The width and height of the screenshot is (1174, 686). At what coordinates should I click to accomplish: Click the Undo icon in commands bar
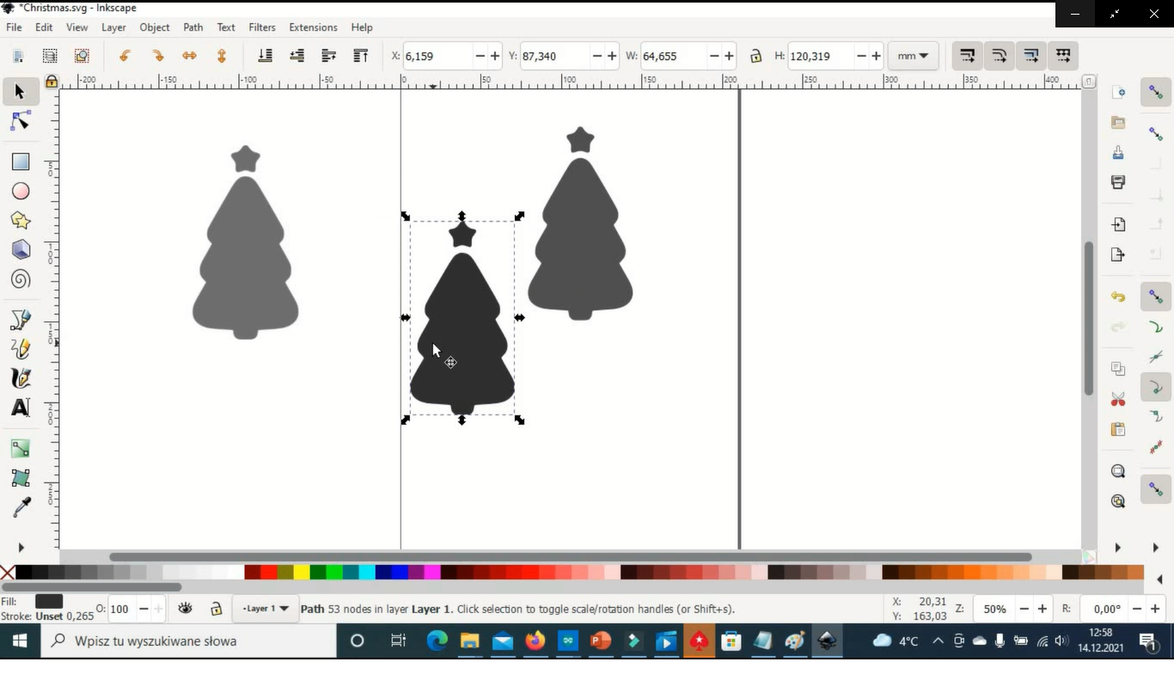coord(1117,297)
